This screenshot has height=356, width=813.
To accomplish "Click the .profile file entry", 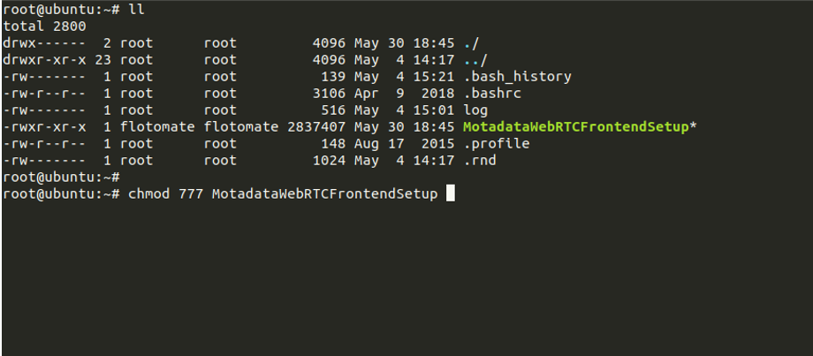I will coord(497,143).
